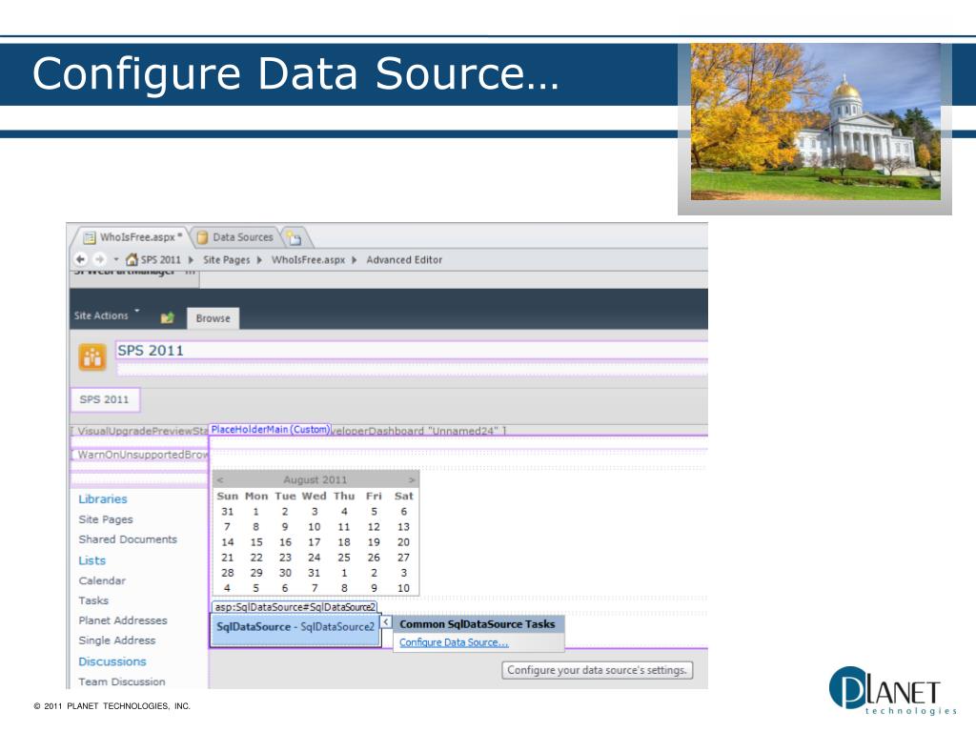Go to previous month in calendar
The width and height of the screenshot is (976, 732).
tap(220, 480)
